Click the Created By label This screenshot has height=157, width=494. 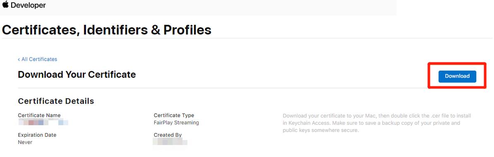point(168,135)
